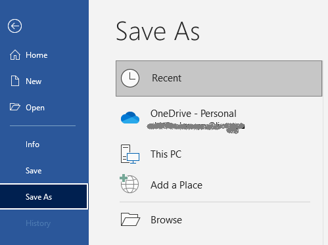The width and height of the screenshot is (328, 245).
Task: Click the Browse folder icon
Action: coord(130,219)
